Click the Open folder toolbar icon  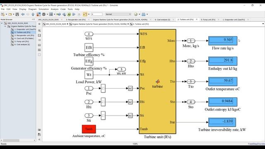(x=10, y=14)
